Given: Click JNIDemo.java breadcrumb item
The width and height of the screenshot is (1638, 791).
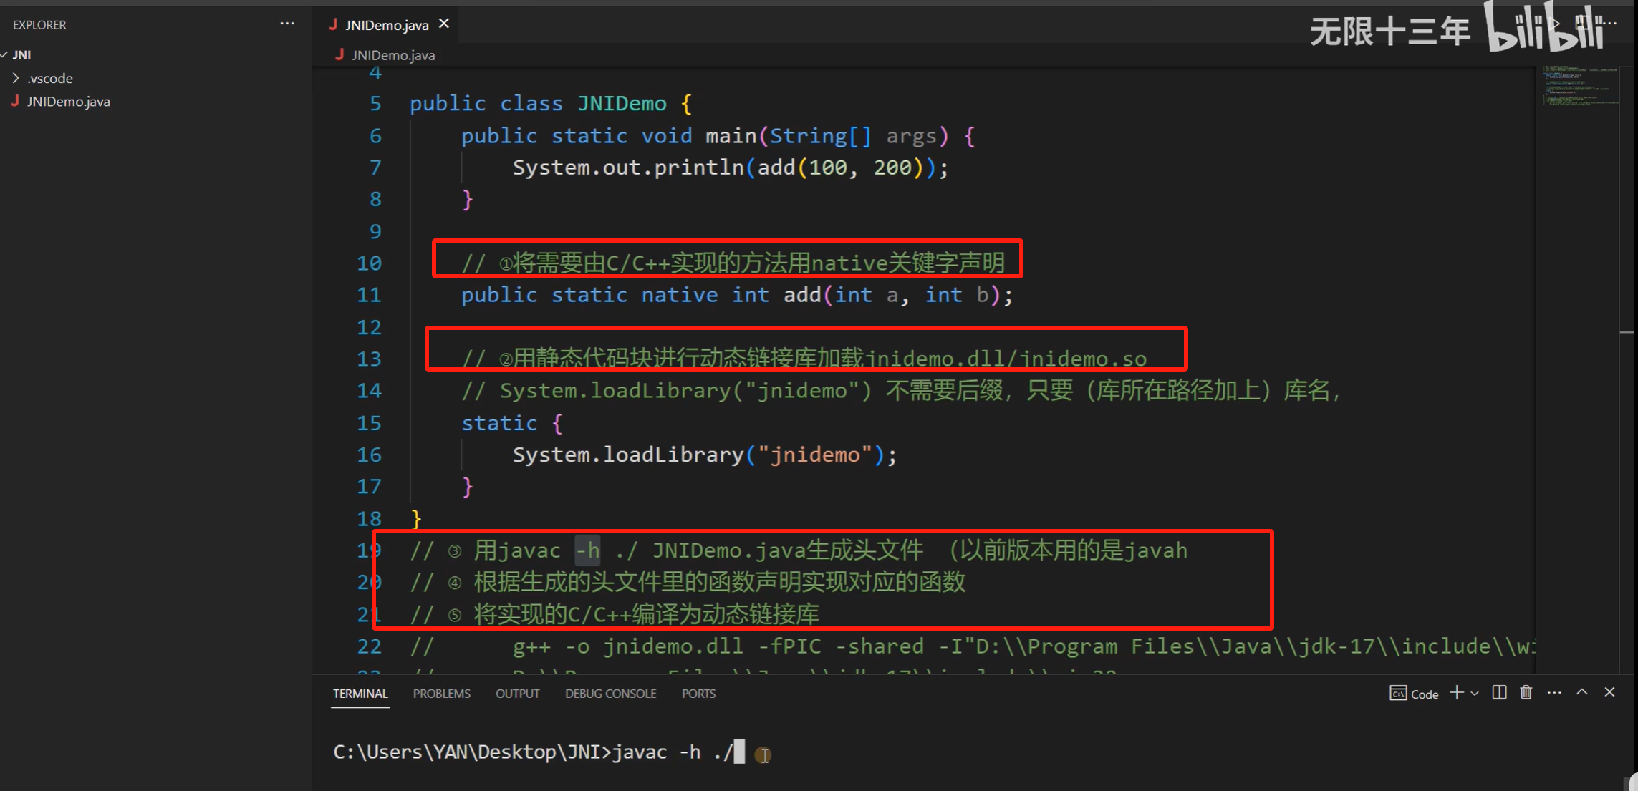Looking at the screenshot, I should (392, 55).
